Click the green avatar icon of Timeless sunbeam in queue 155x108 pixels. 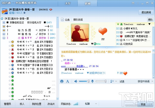pyautogui.click(x=121, y=24)
